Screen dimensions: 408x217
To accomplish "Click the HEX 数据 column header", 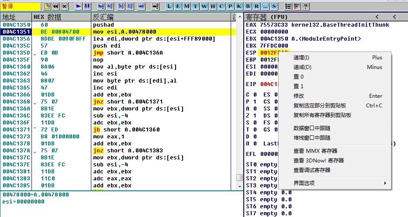I will coord(62,17).
